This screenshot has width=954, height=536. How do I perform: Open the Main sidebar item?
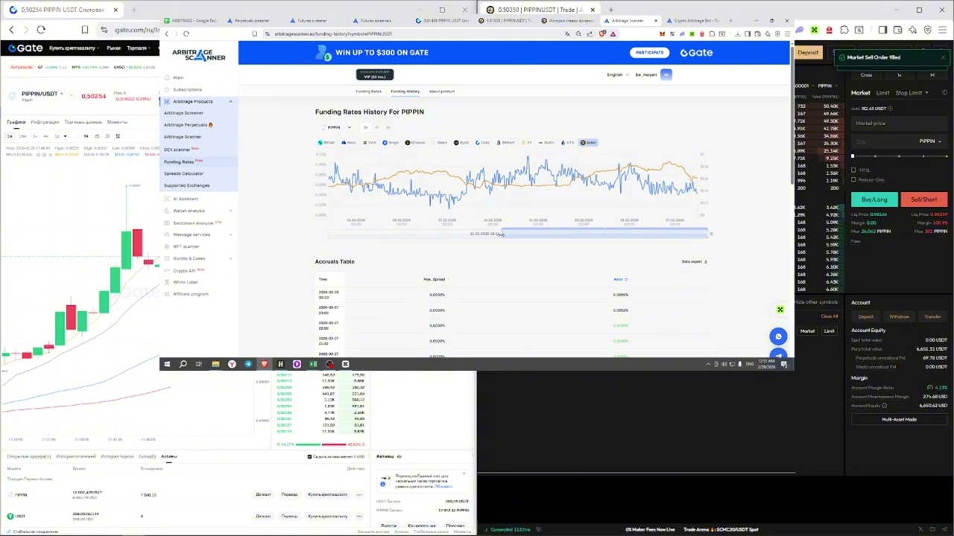[178, 78]
